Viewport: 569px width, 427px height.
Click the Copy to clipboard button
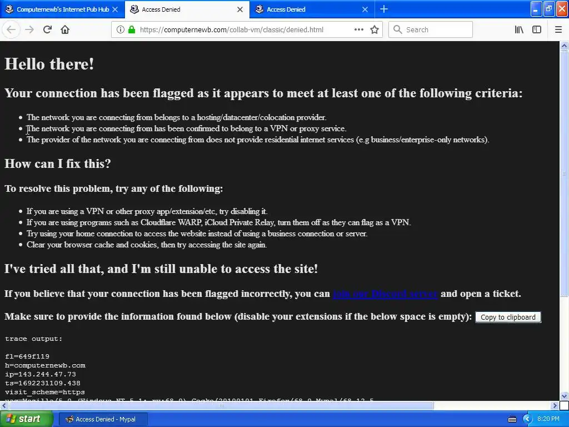click(x=508, y=317)
